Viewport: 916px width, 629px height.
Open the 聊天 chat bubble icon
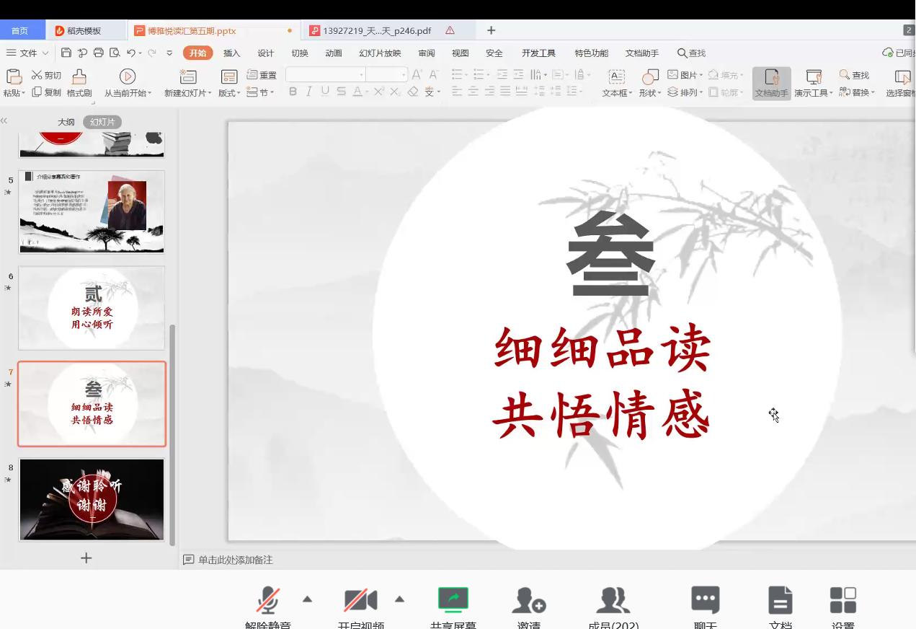[705, 600]
